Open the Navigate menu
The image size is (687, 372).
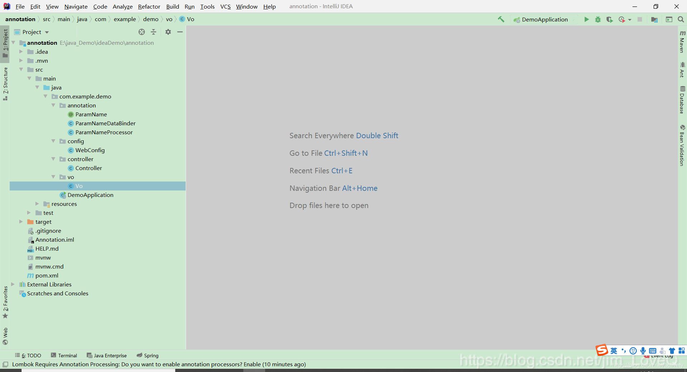click(x=76, y=6)
